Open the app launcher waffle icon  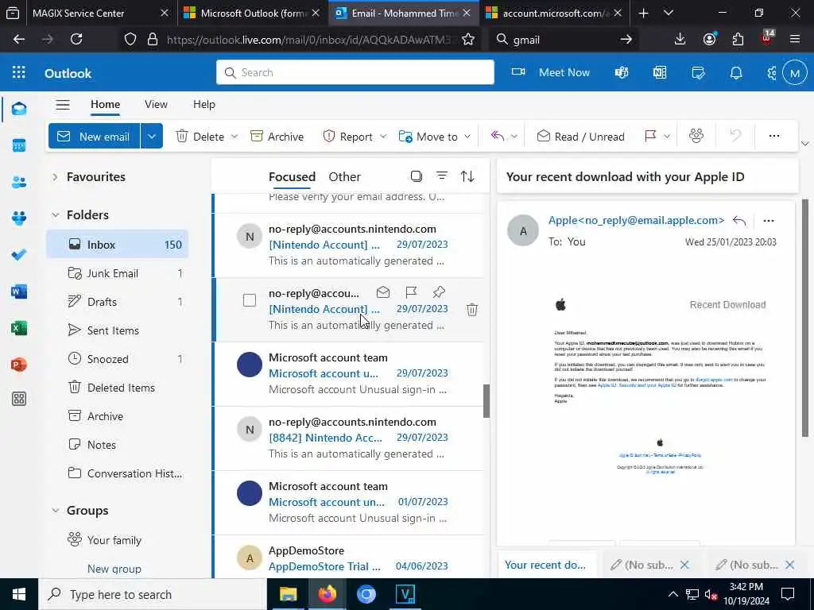point(19,72)
